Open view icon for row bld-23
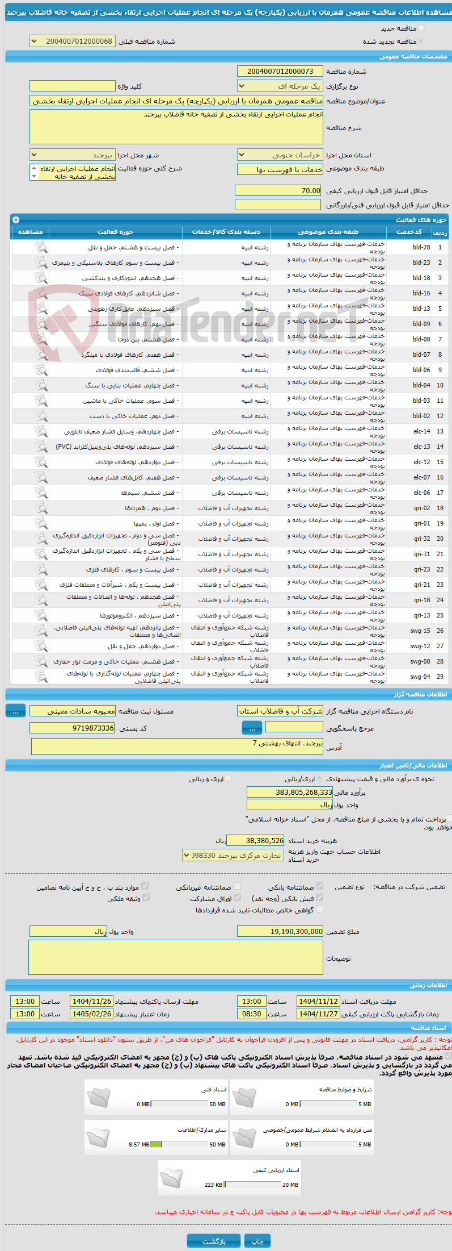 coord(40,262)
